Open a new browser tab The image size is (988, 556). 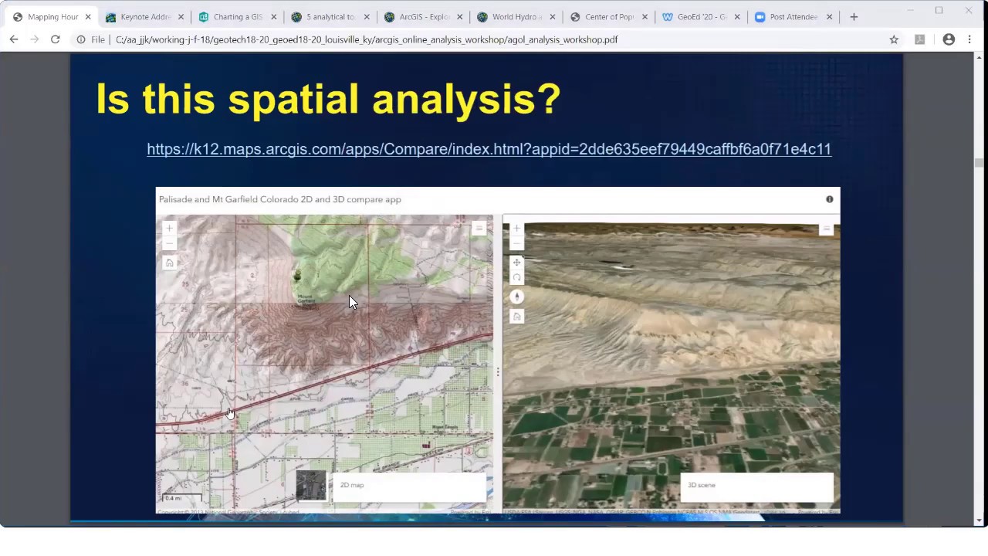tap(854, 17)
